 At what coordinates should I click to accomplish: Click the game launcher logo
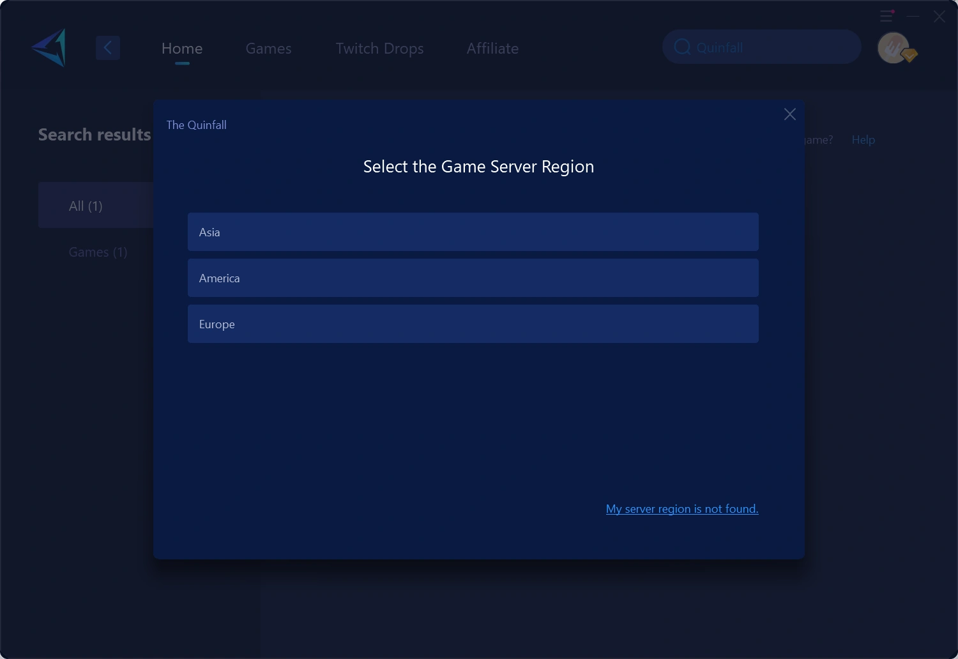coord(48,47)
